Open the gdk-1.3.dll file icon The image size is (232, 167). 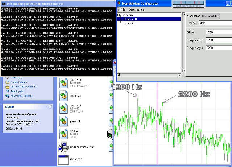[x=64, y=83]
